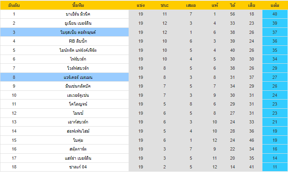
Task: Click the ชาลเก้ 04 team name
Action: pos(78,167)
